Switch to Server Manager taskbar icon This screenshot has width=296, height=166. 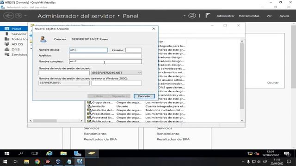(x=77, y=154)
